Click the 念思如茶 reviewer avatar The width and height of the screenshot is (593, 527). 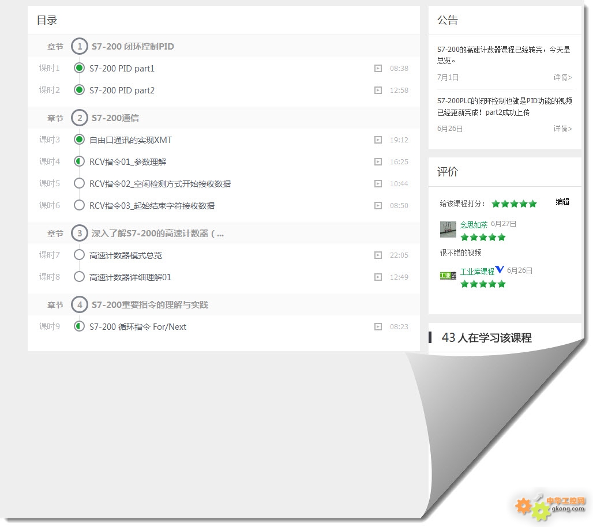448,229
